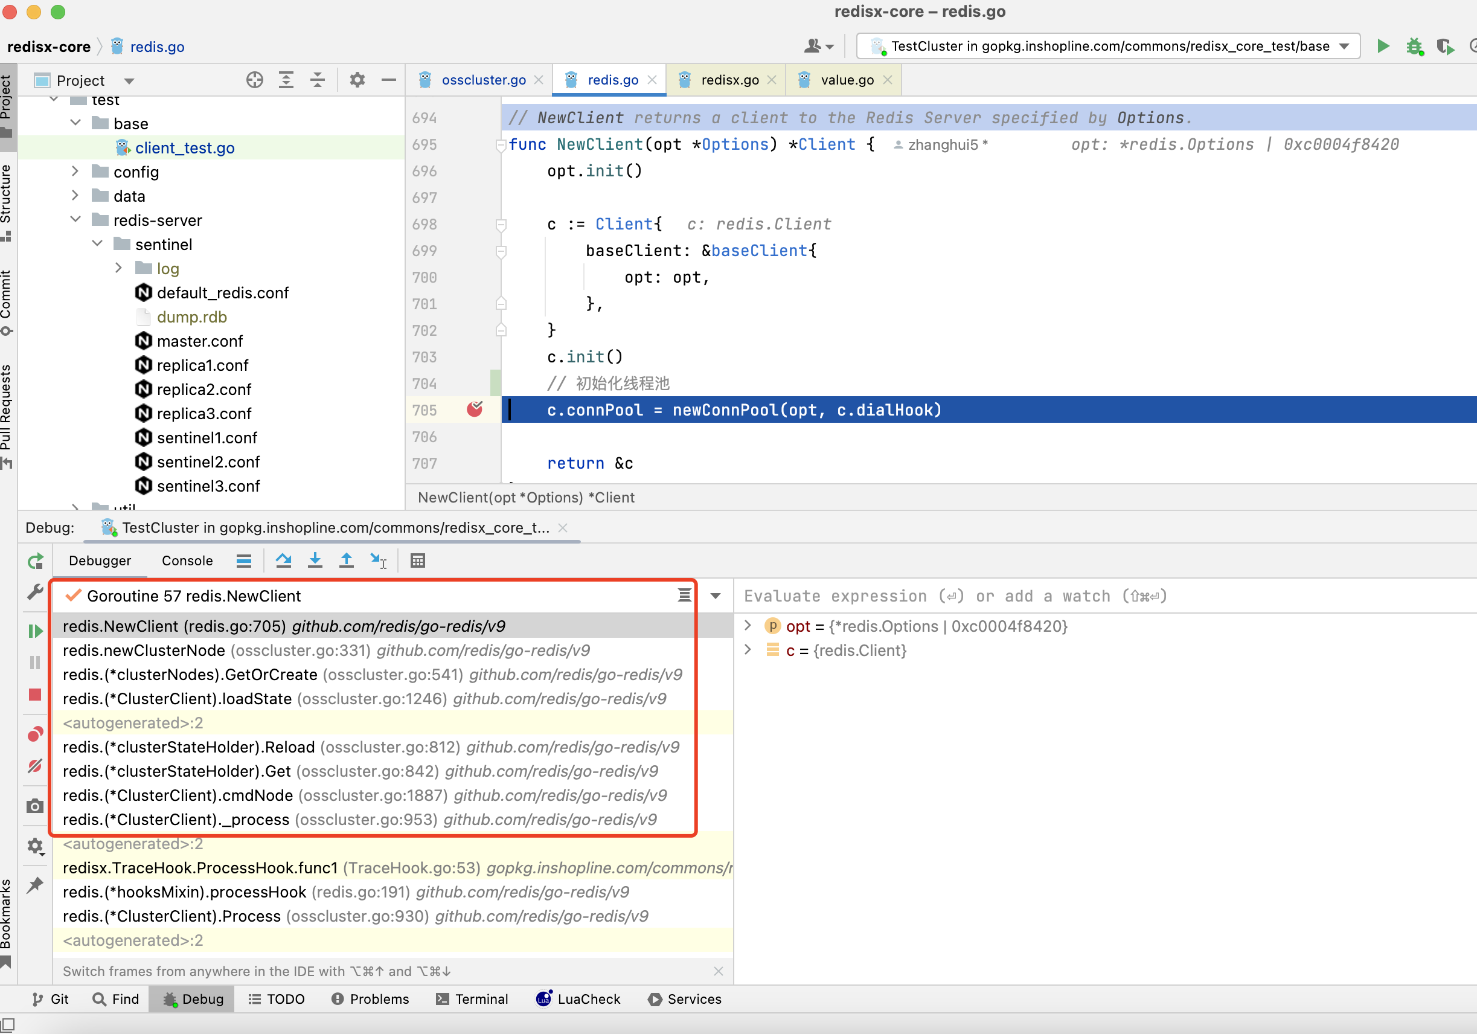Collapse all in Project panel
Screen dimensions: 1477x1034
pyautogui.click(x=318, y=80)
